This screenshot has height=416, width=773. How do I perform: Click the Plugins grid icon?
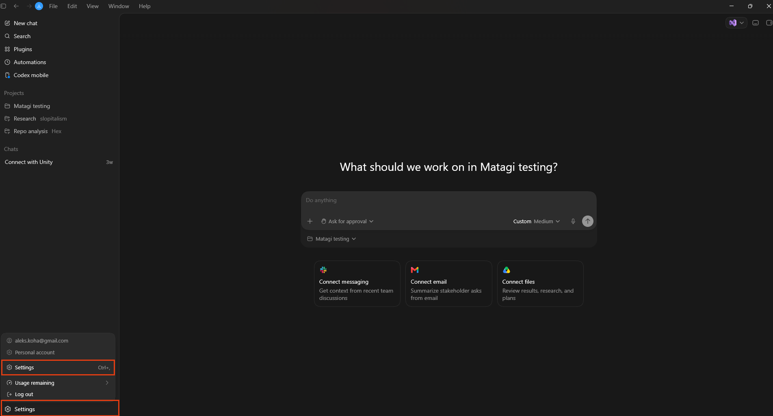pyautogui.click(x=7, y=49)
